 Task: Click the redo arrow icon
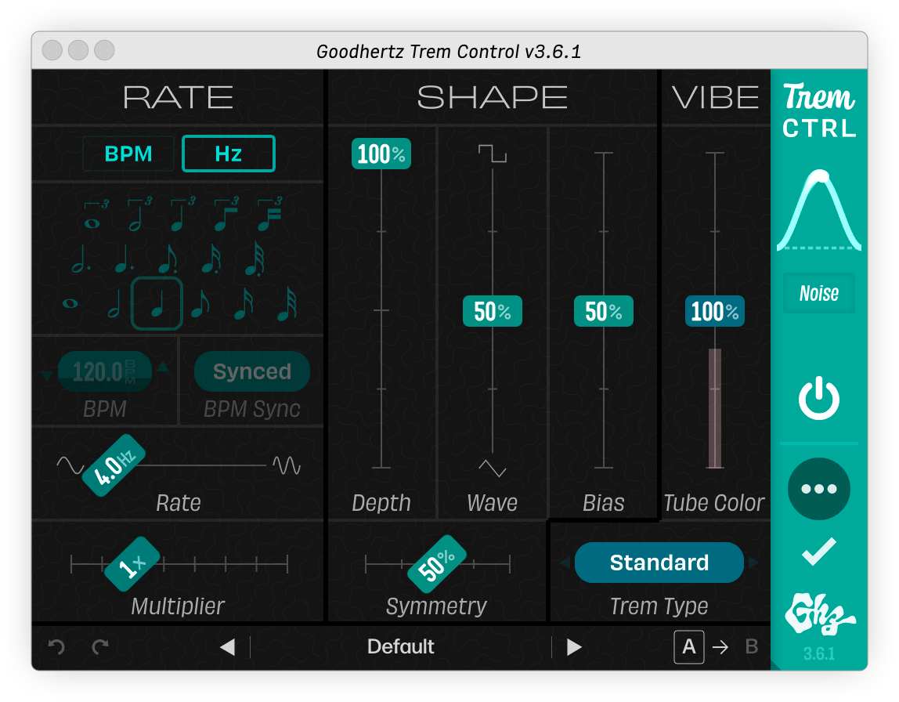[x=100, y=647]
